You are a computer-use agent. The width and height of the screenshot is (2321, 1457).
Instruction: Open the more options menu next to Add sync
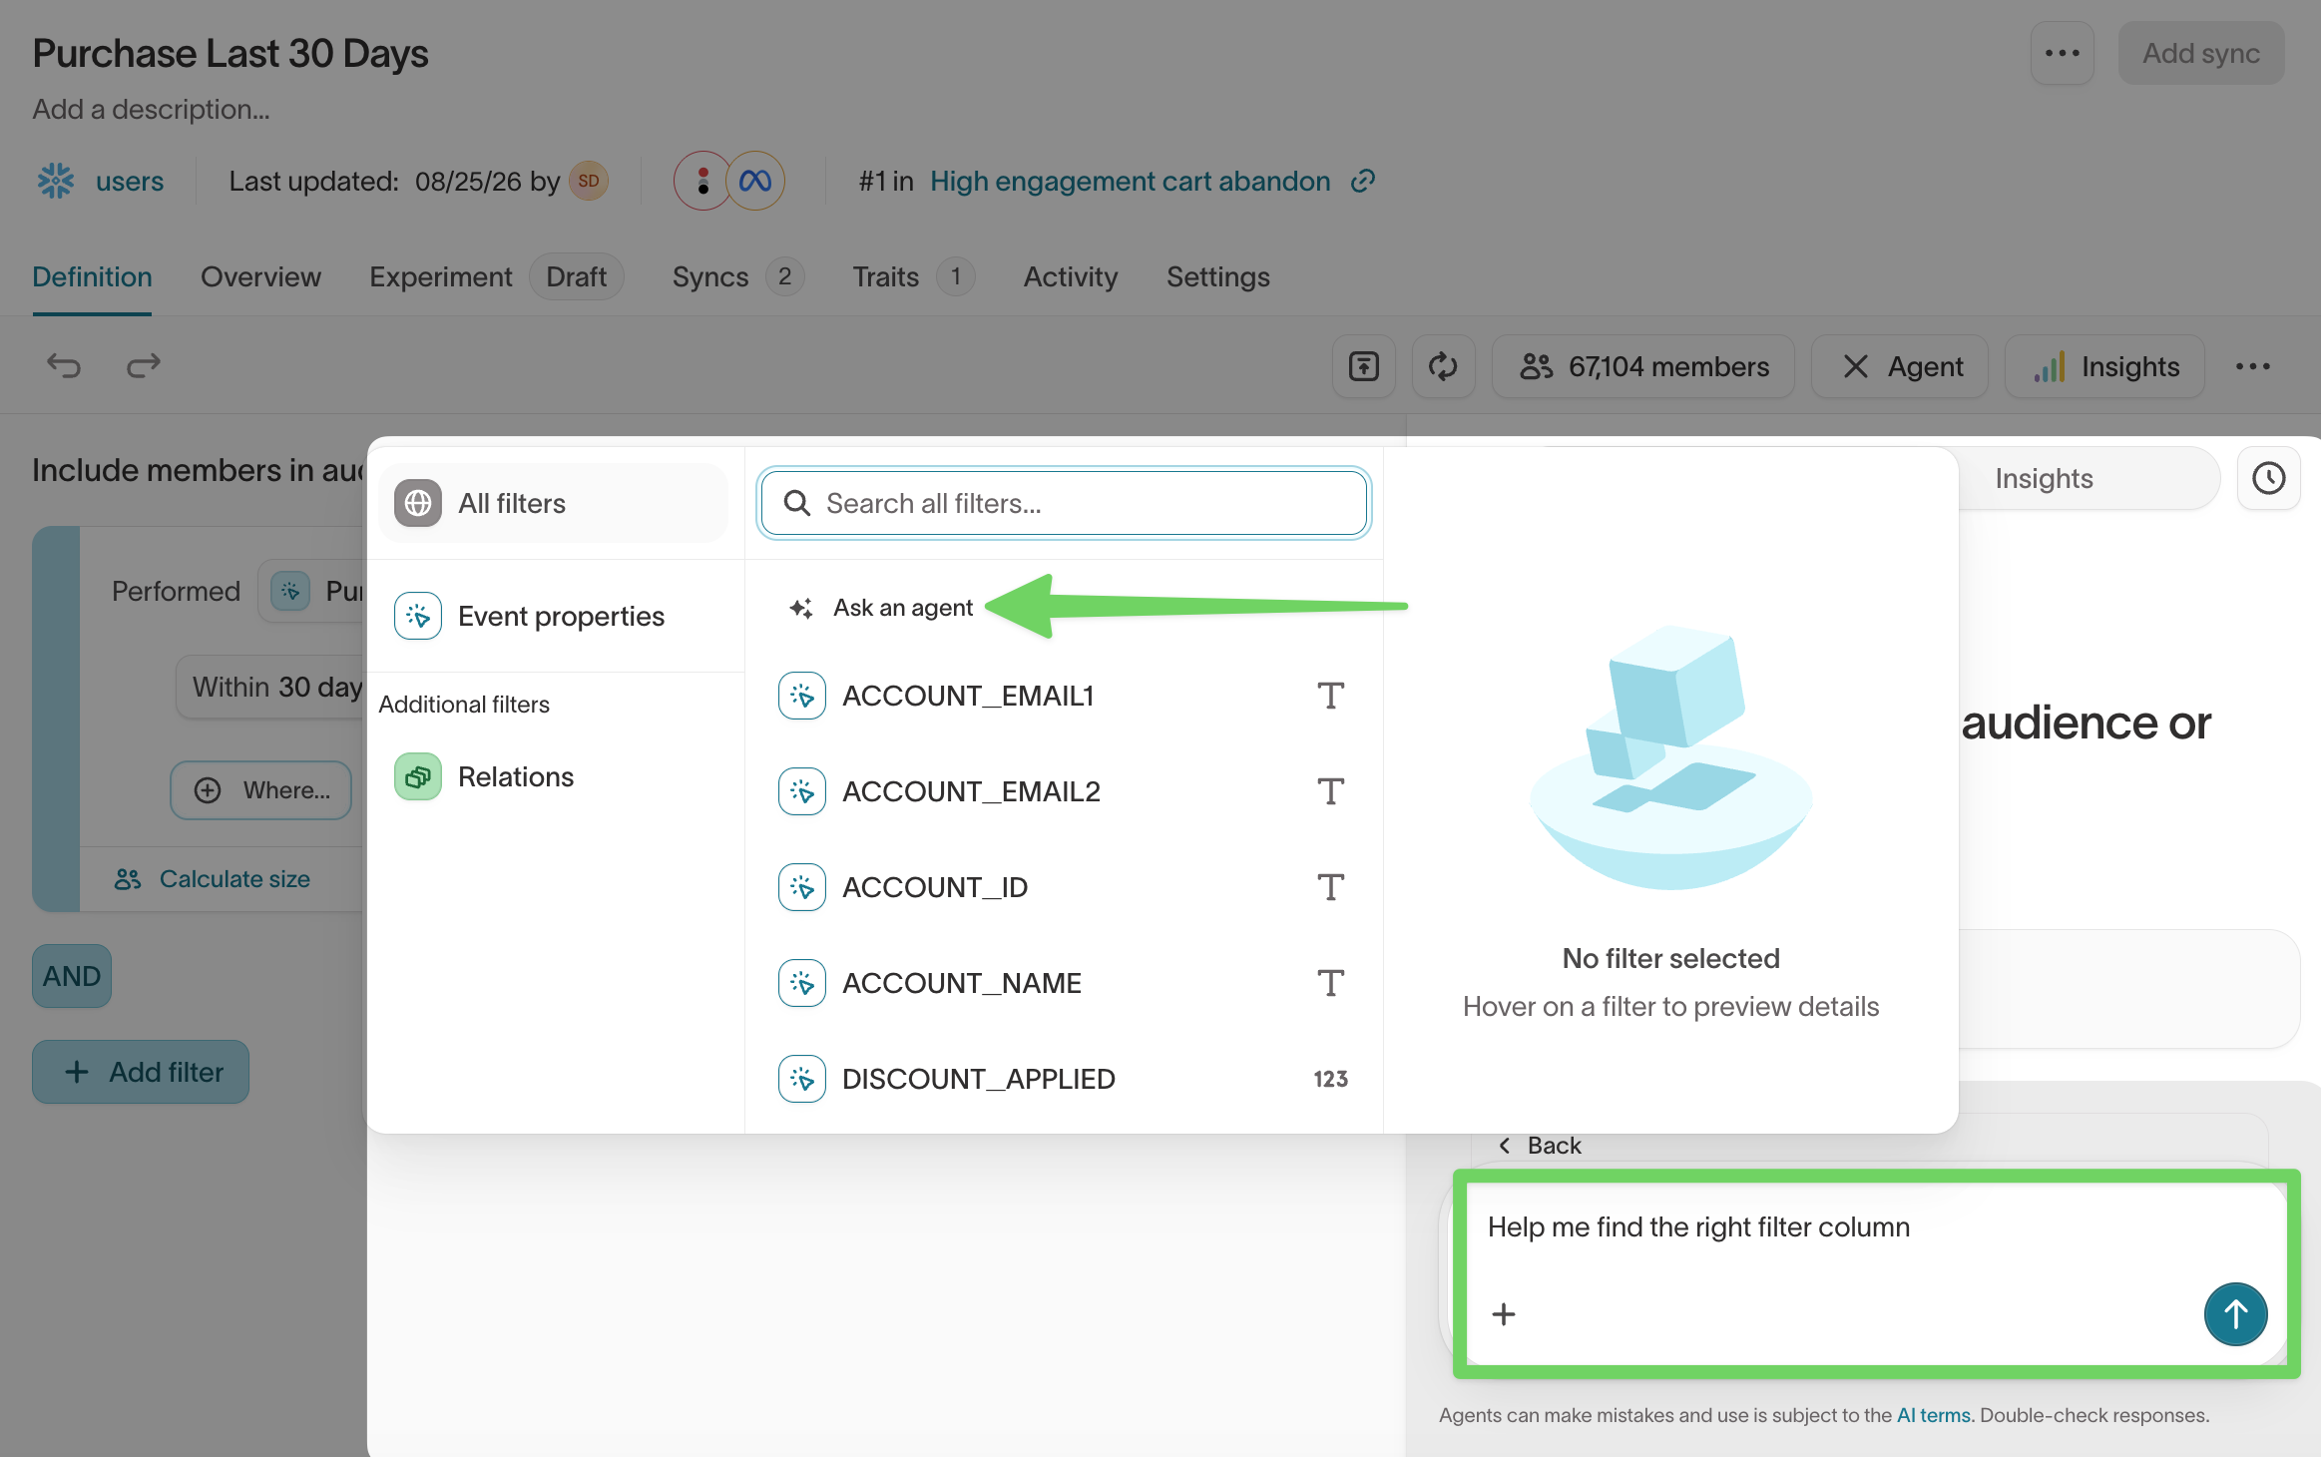point(2062,53)
